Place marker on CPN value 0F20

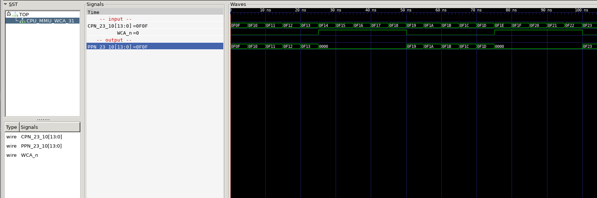click(x=538, y=25)
